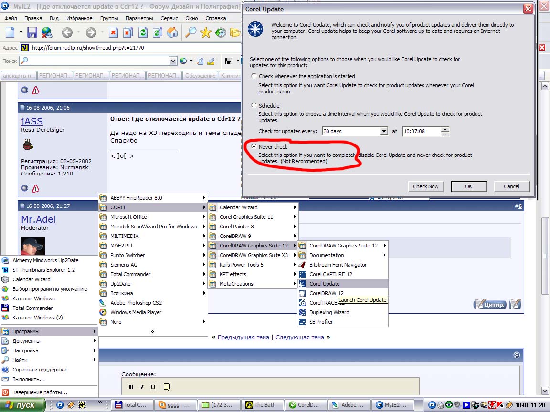This screenshot has width=550, height=412.
Task: Select 'Check whenever the application is started' option
Action: click(254, 76)
